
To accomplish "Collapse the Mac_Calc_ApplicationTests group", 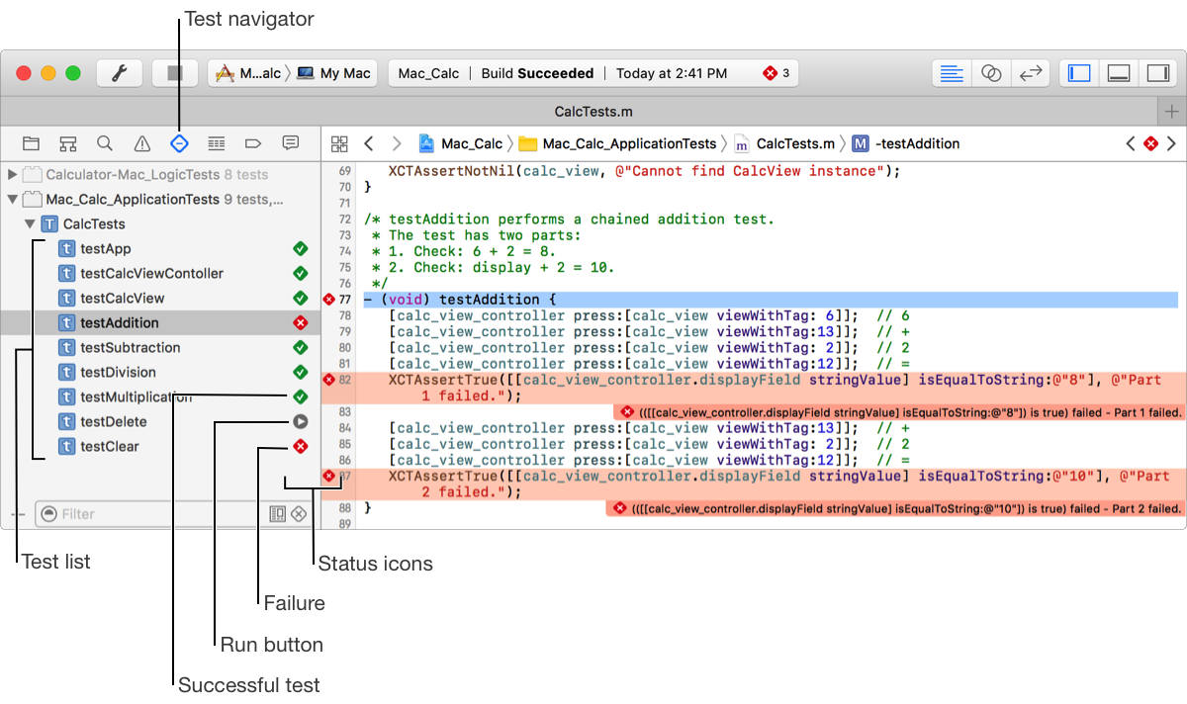I will 13,200.
